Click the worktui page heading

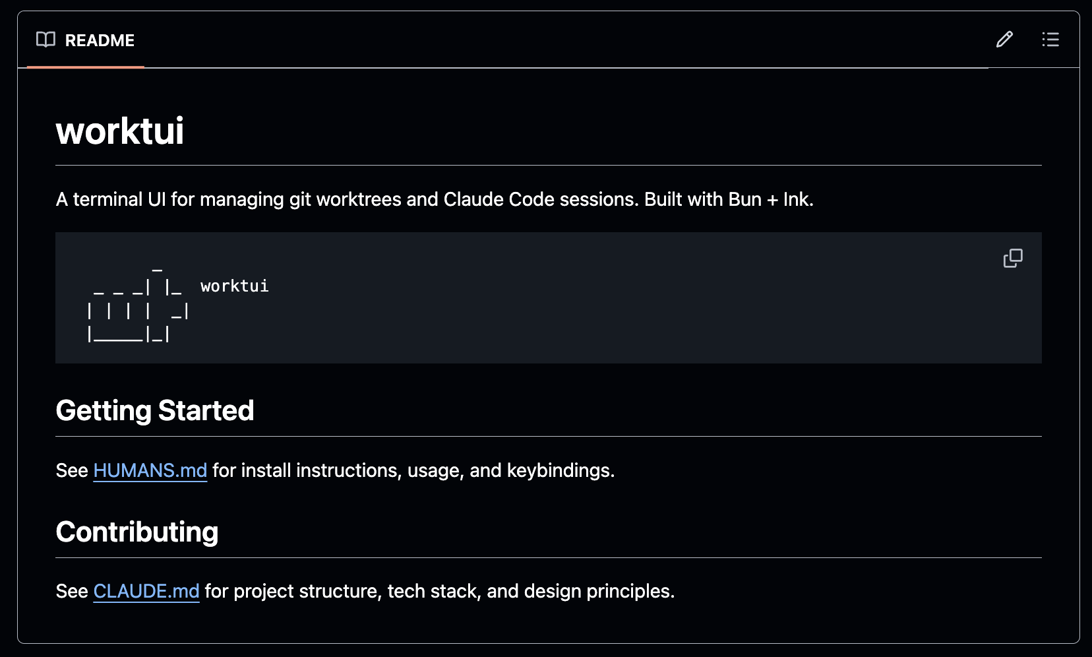119,131
